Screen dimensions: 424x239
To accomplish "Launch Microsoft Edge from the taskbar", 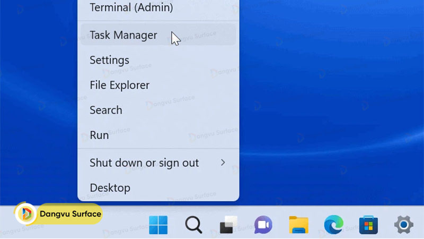I will pos(334,225).
